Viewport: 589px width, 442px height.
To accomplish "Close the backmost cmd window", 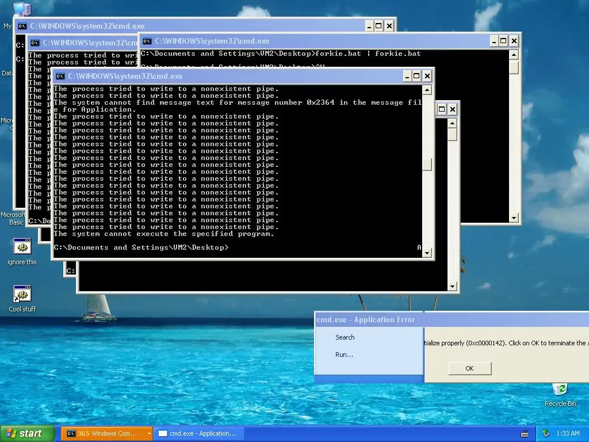I will click(x=389, y=26).
